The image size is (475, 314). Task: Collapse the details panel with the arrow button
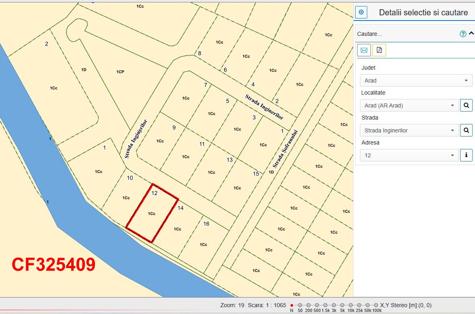361,12
